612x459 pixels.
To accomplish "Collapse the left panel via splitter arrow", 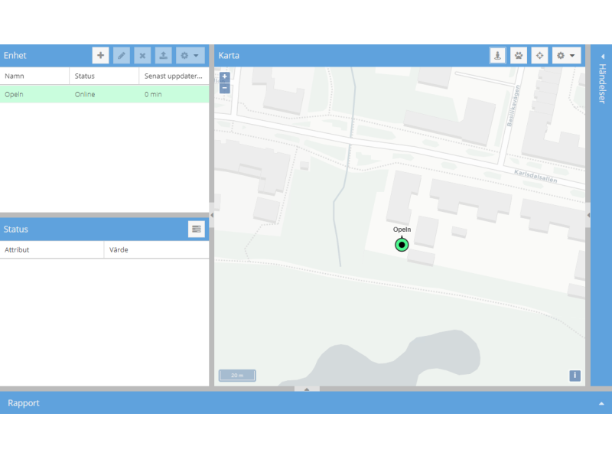I will point(212,215).
